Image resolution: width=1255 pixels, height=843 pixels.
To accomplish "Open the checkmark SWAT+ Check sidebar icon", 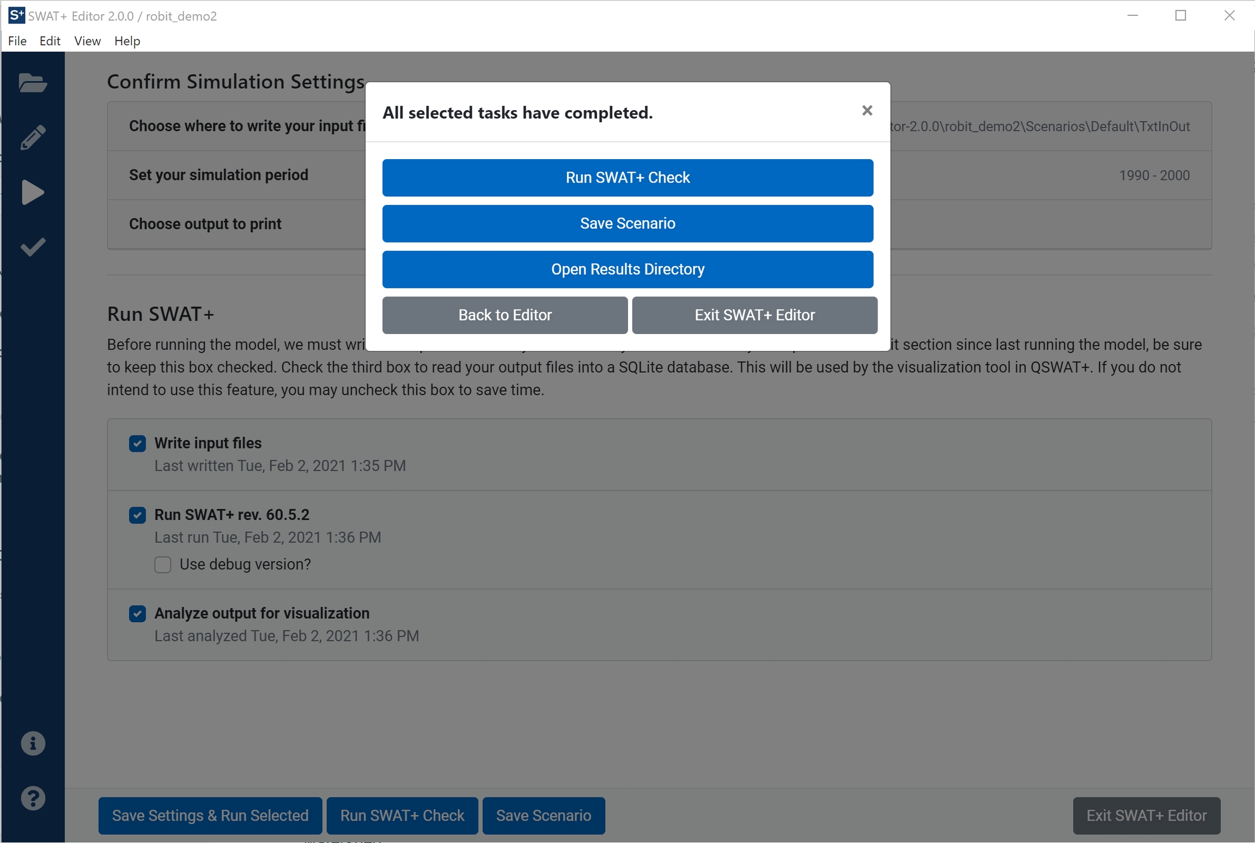I will coord(32,247).
